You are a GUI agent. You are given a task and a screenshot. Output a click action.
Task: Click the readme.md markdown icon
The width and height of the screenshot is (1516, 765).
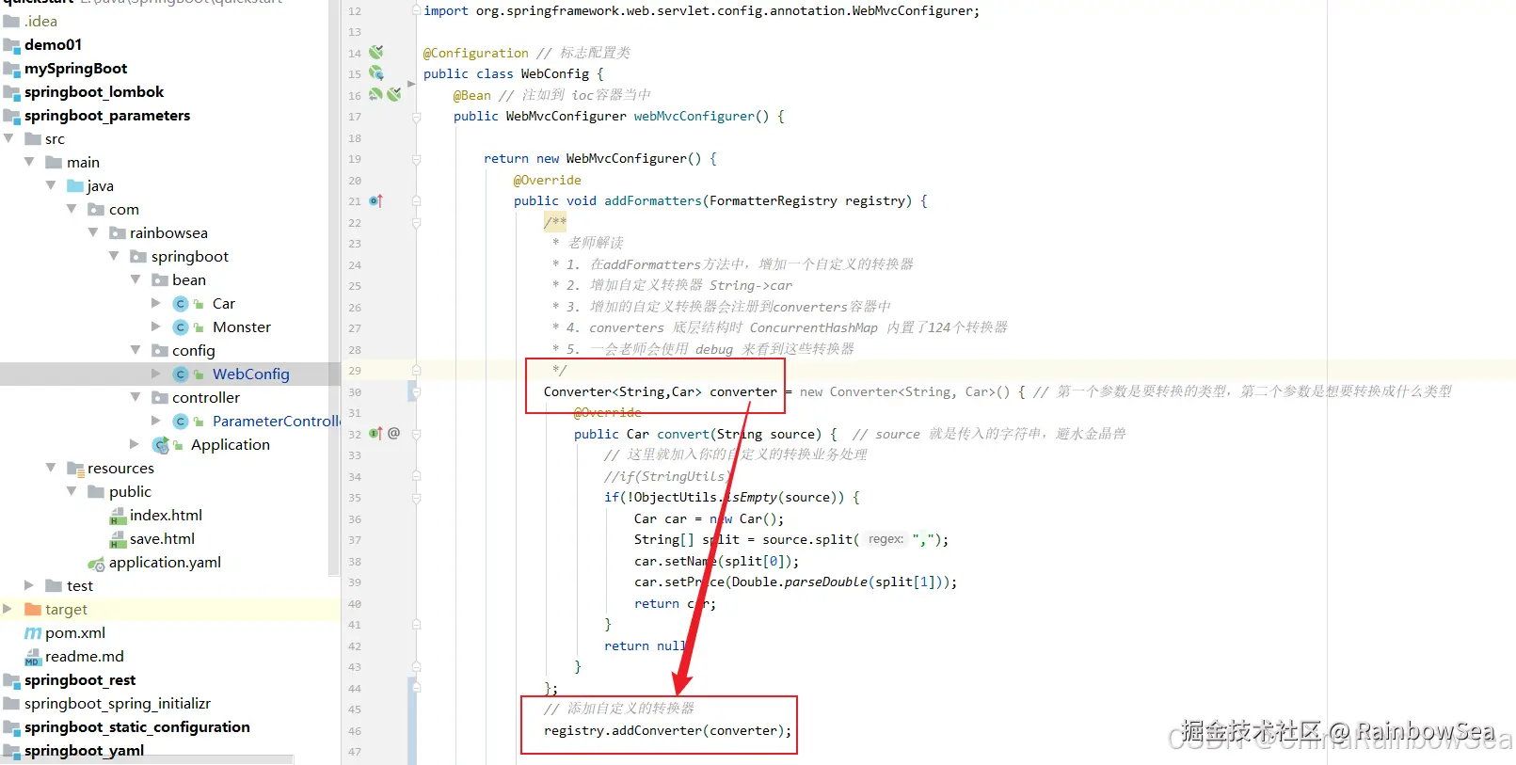pos(33,657)
